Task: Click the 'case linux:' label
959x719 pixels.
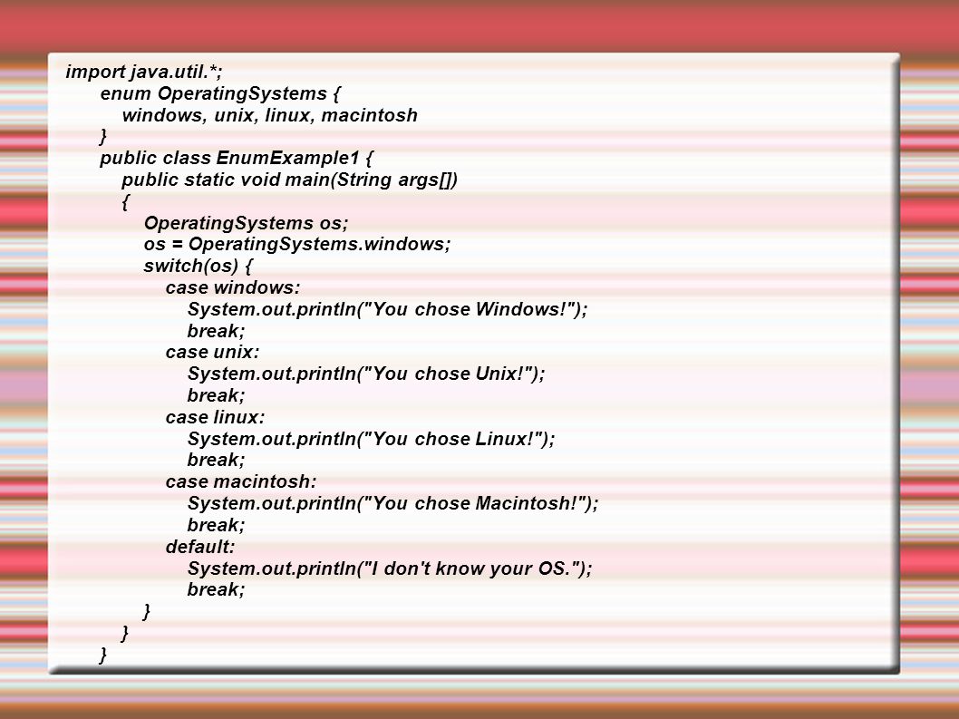Action: point(216,417)
